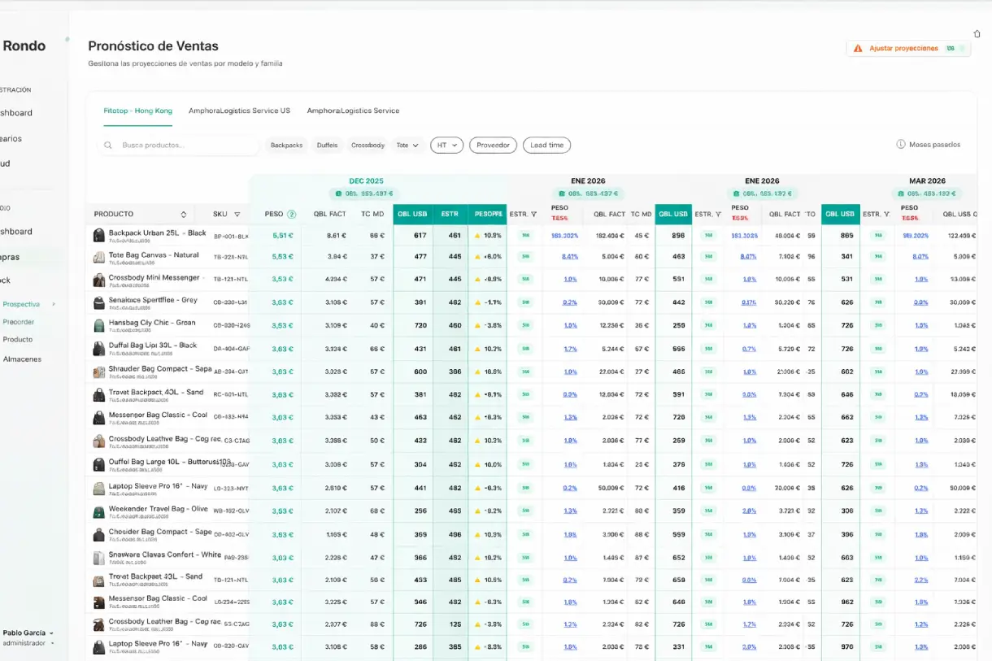This screenshot has width=992, height=661.
Task: Click the filter icon on first ESTR. column
Action: coord(534,215)
